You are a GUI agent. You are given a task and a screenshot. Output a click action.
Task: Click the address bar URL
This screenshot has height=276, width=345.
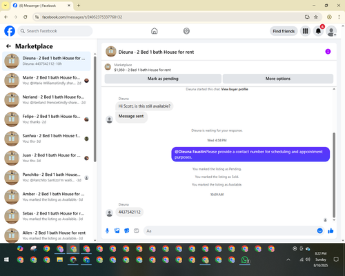[x=82, y=17]
